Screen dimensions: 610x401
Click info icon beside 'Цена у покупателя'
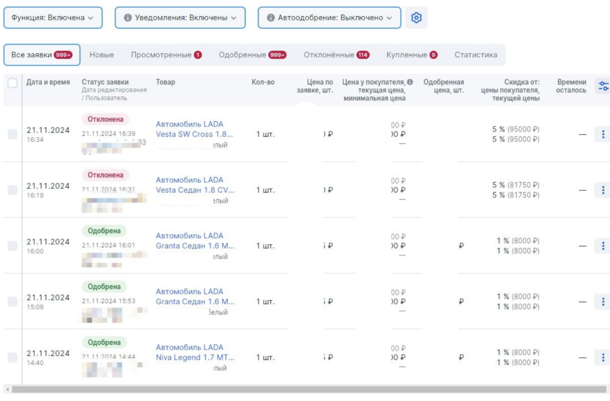[x=410, y=82]
